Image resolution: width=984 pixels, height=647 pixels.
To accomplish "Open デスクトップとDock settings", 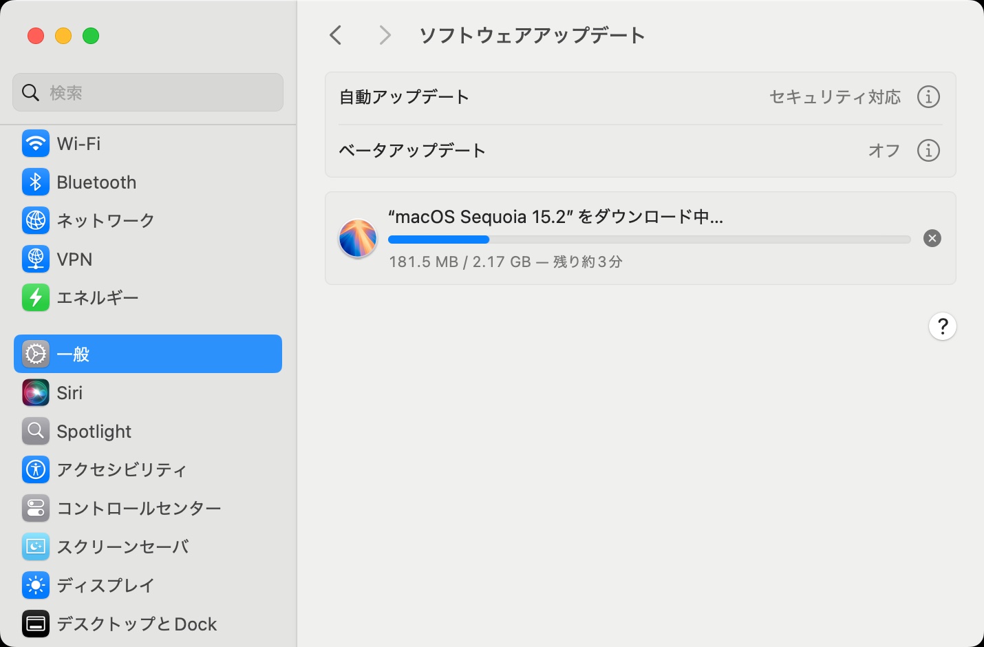I will pos(137,624).
